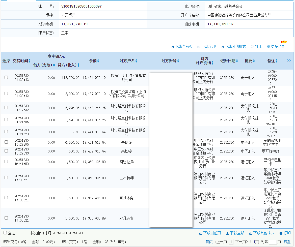This screenshot has height=247, width=295.
Task: Select the checkbox for the 阿恩拉局 row
Action: coord(6,161)
